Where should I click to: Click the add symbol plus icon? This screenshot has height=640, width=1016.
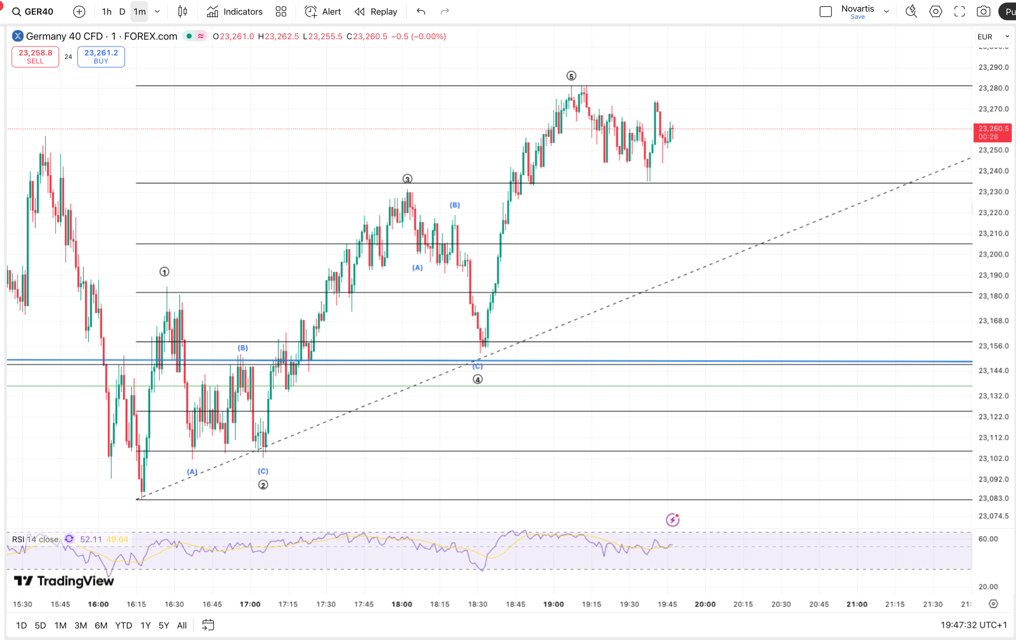click(x=79, y=12)
